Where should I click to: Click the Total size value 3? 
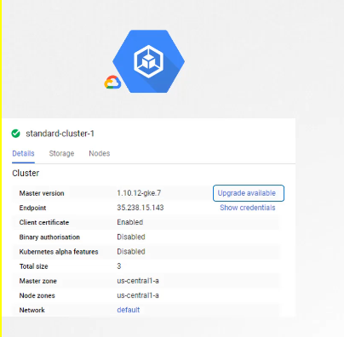(119, 266)
